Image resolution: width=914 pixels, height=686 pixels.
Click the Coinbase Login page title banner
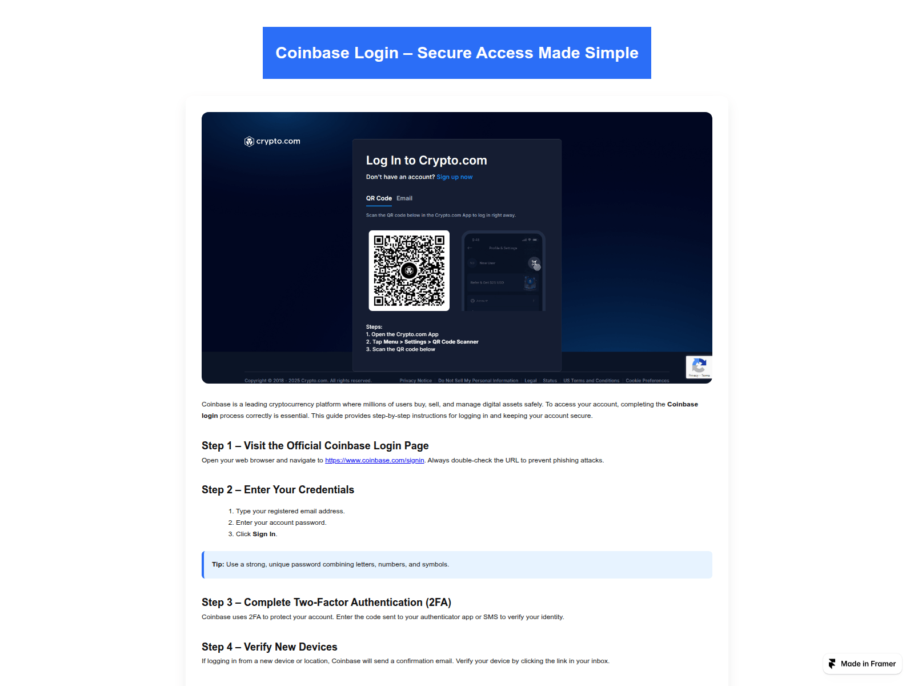(457, 53)
